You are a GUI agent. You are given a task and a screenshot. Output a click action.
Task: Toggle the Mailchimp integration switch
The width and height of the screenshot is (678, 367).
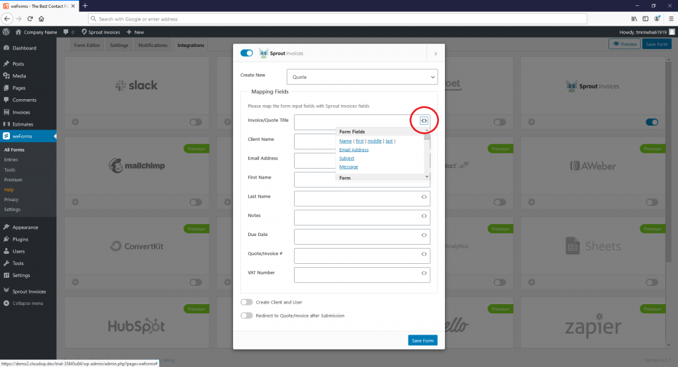click(x=196, y=202)
